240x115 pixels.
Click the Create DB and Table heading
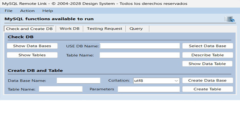coord(35,71)
